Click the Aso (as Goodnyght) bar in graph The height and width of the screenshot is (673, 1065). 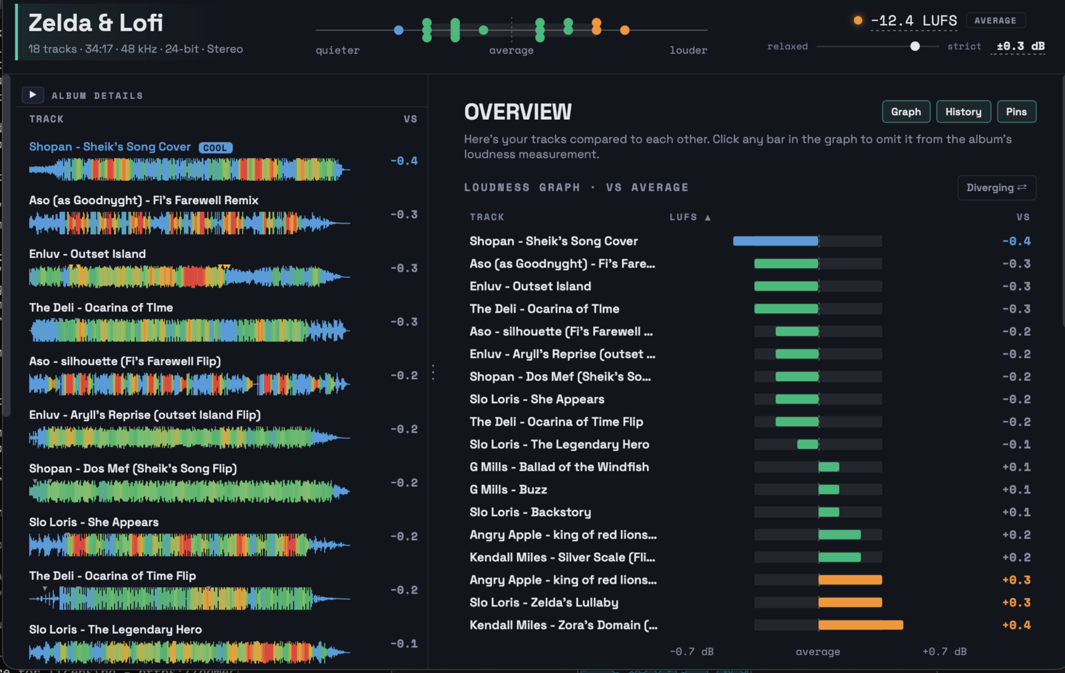coord(786,263)
